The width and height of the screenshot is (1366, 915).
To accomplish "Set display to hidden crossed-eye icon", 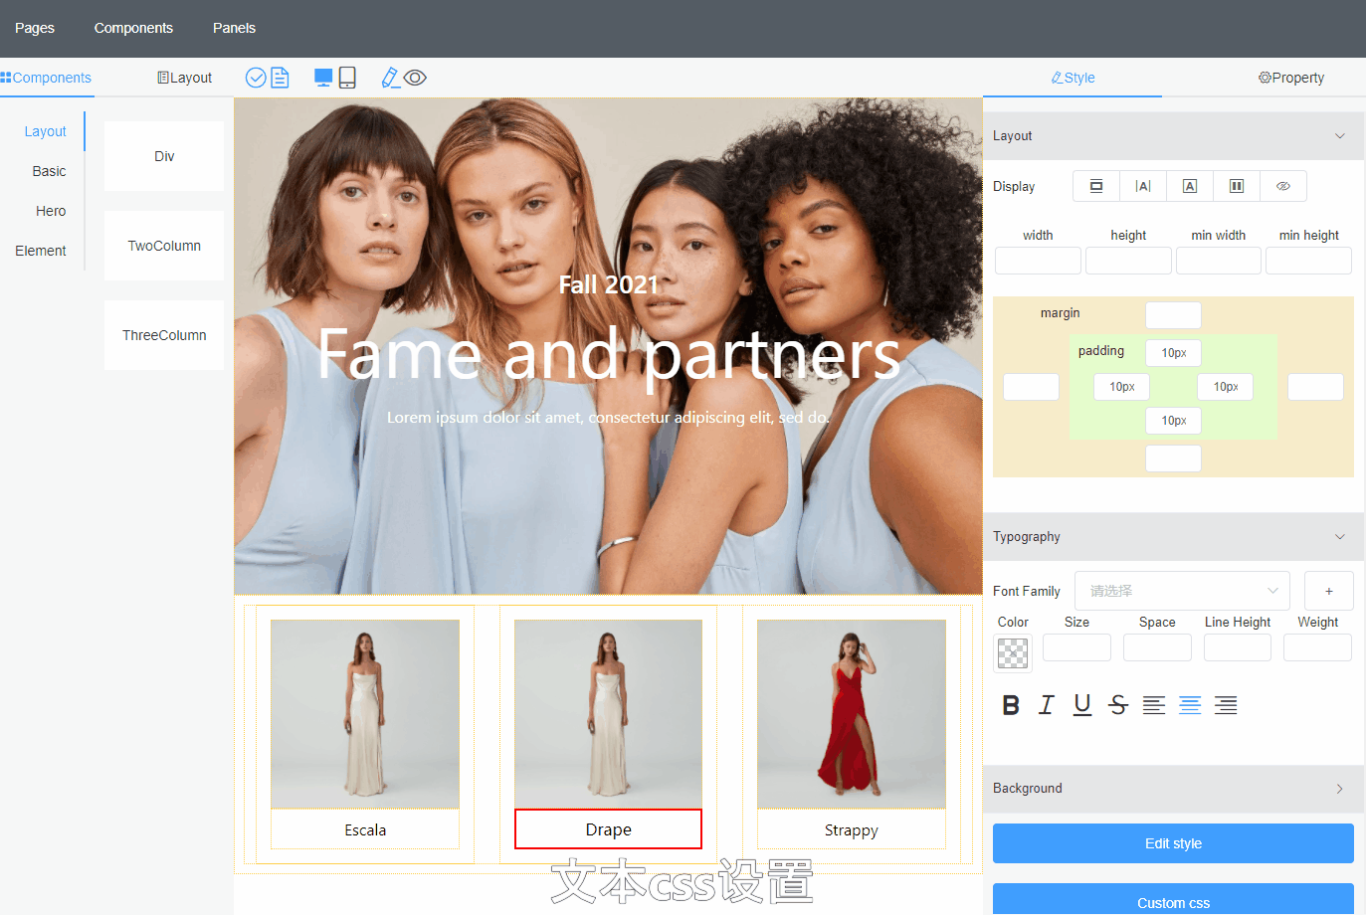I will coord(1283,186).
